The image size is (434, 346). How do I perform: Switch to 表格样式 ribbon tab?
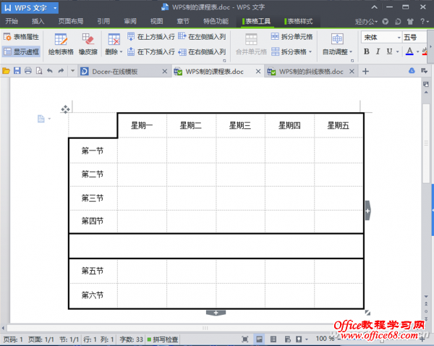(x=299, y=21)
